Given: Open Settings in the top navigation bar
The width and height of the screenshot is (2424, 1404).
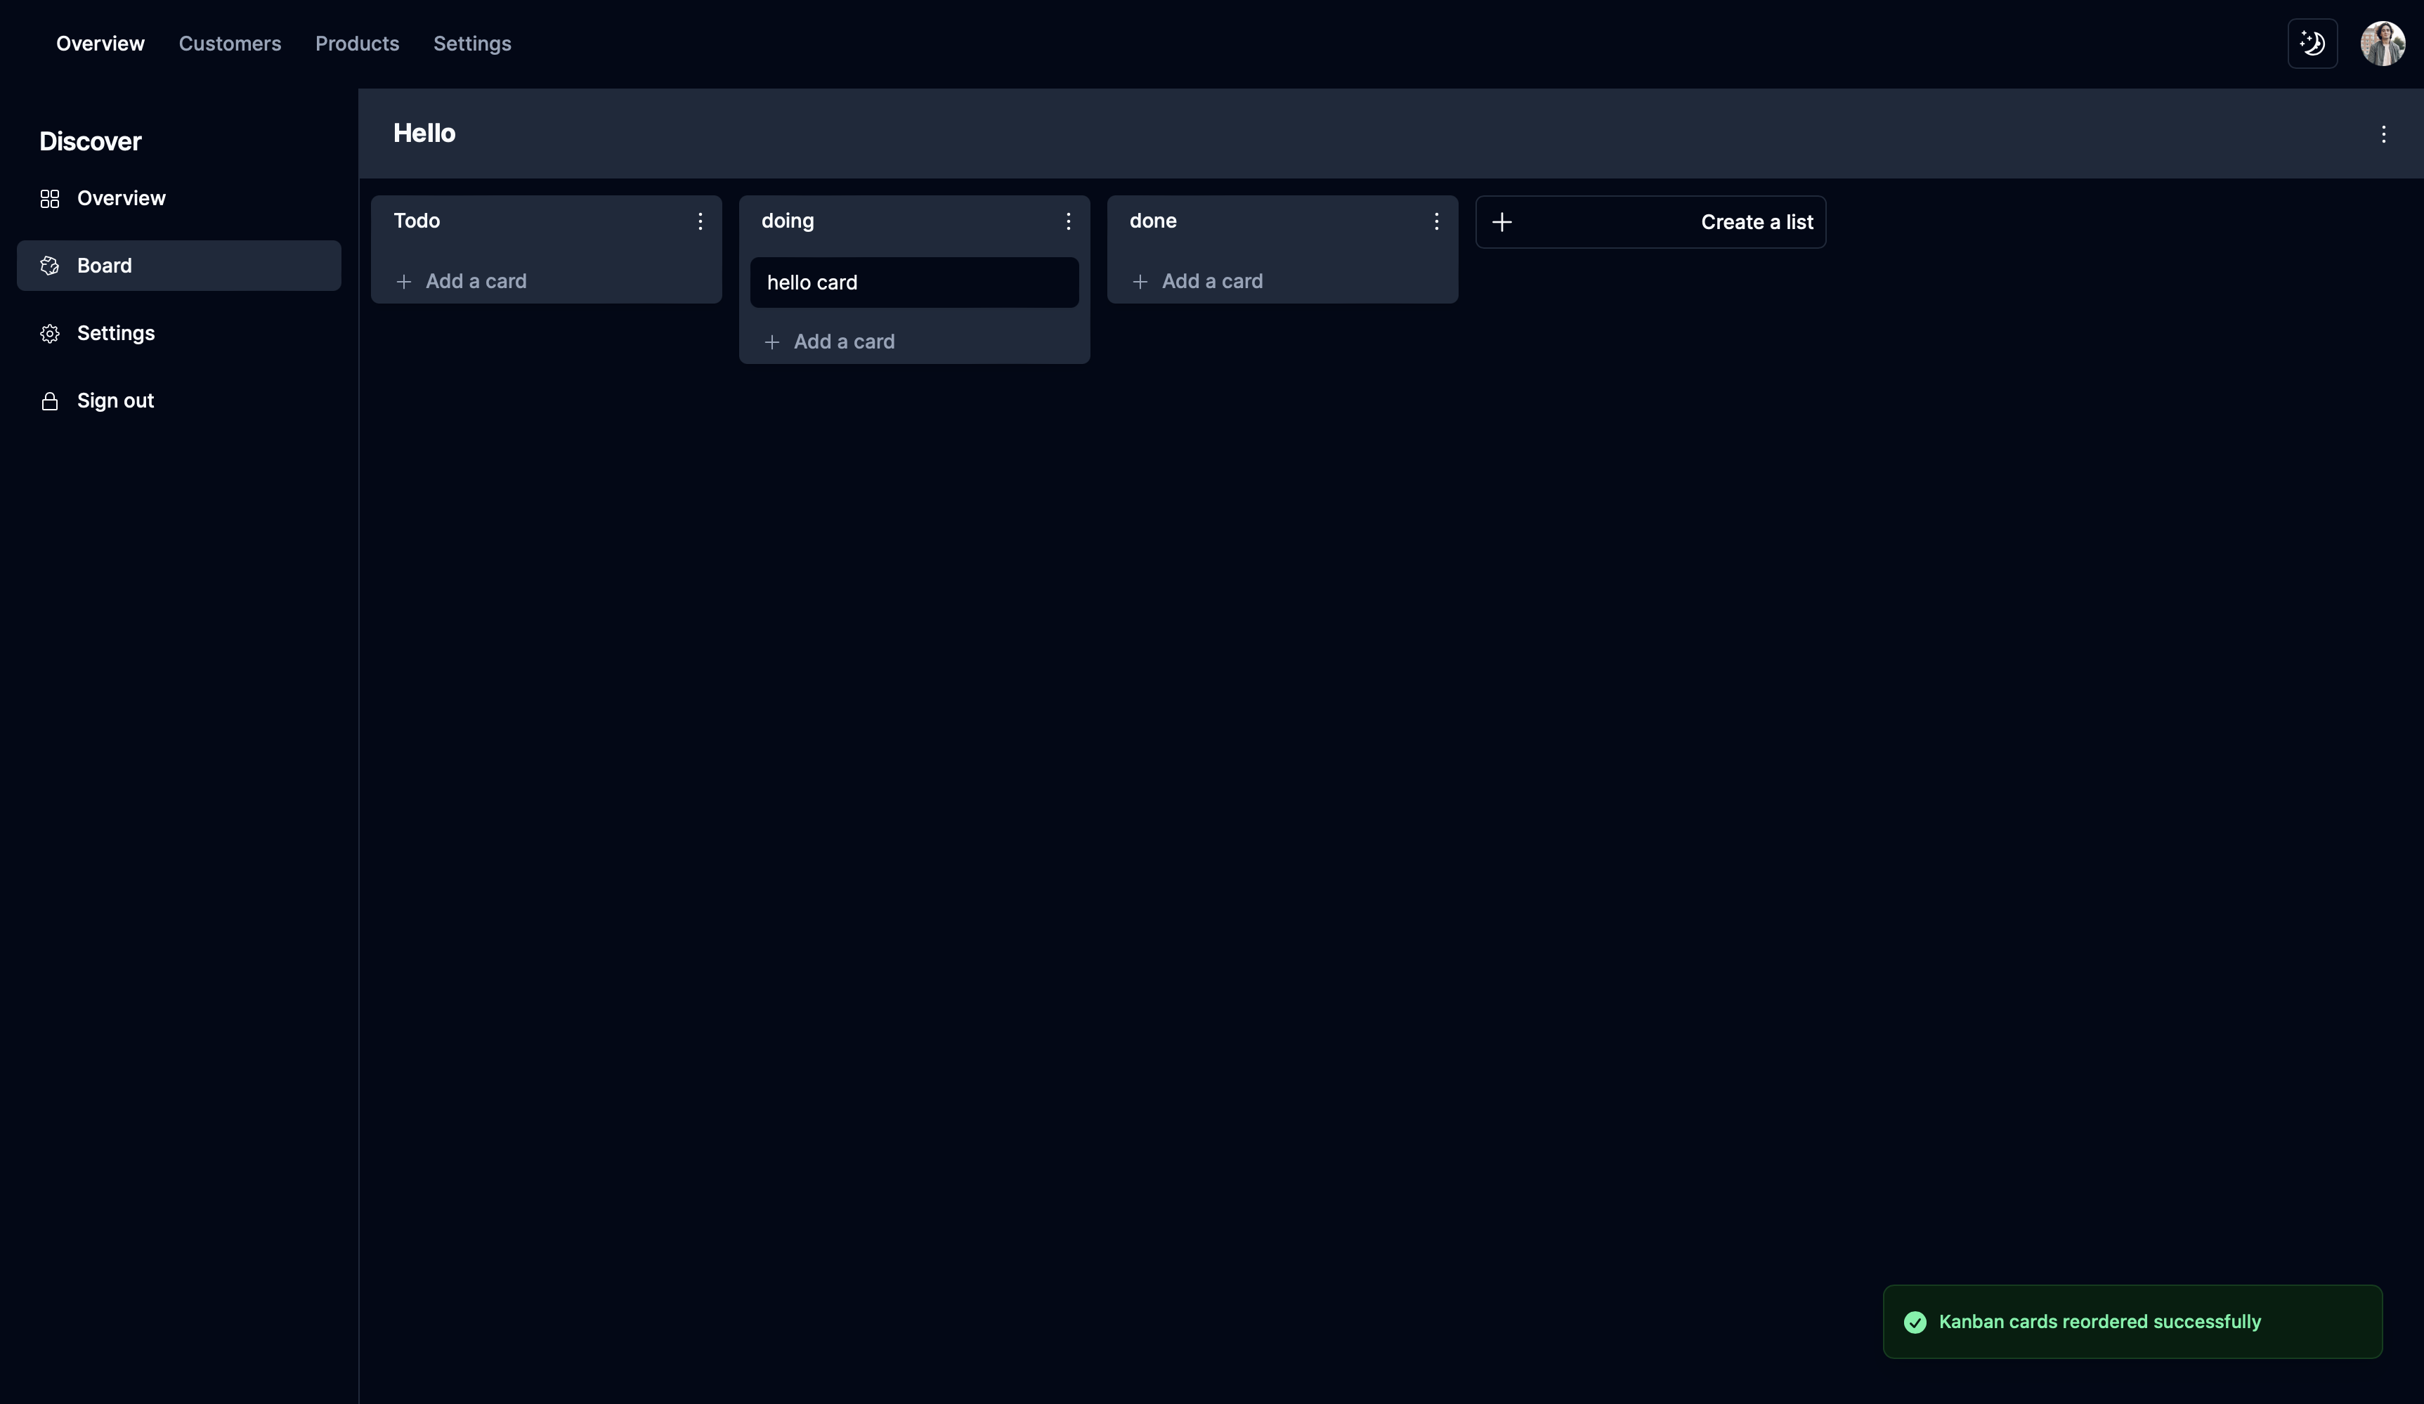Looking at the screenshot, I should (x=471, y=44).
